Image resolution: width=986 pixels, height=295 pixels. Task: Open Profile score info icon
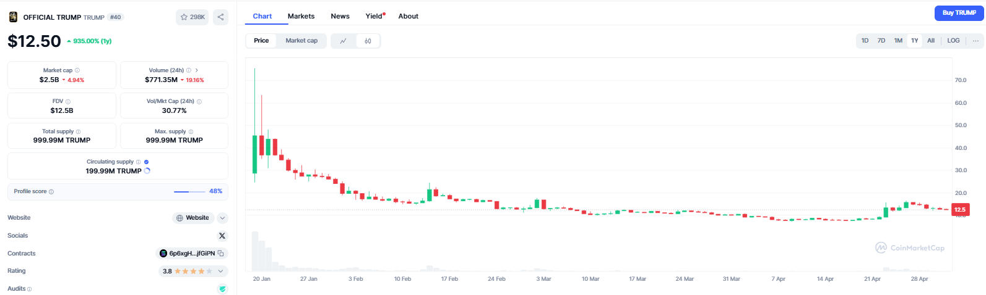tap(51, 192)
